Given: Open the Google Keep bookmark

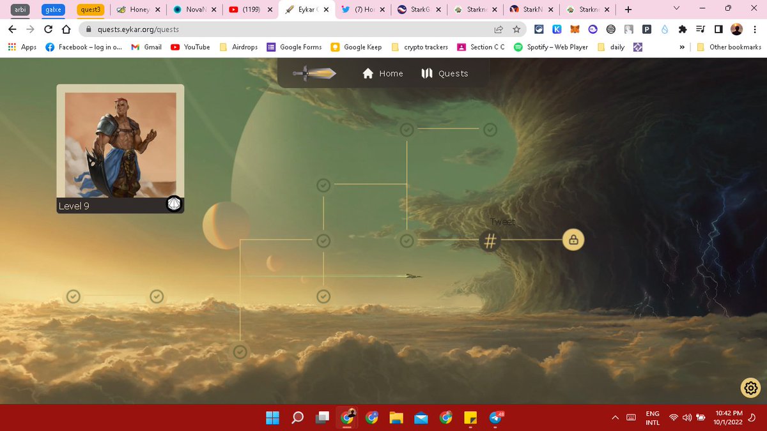Looking at the screenshot, I should pos(356,47).
